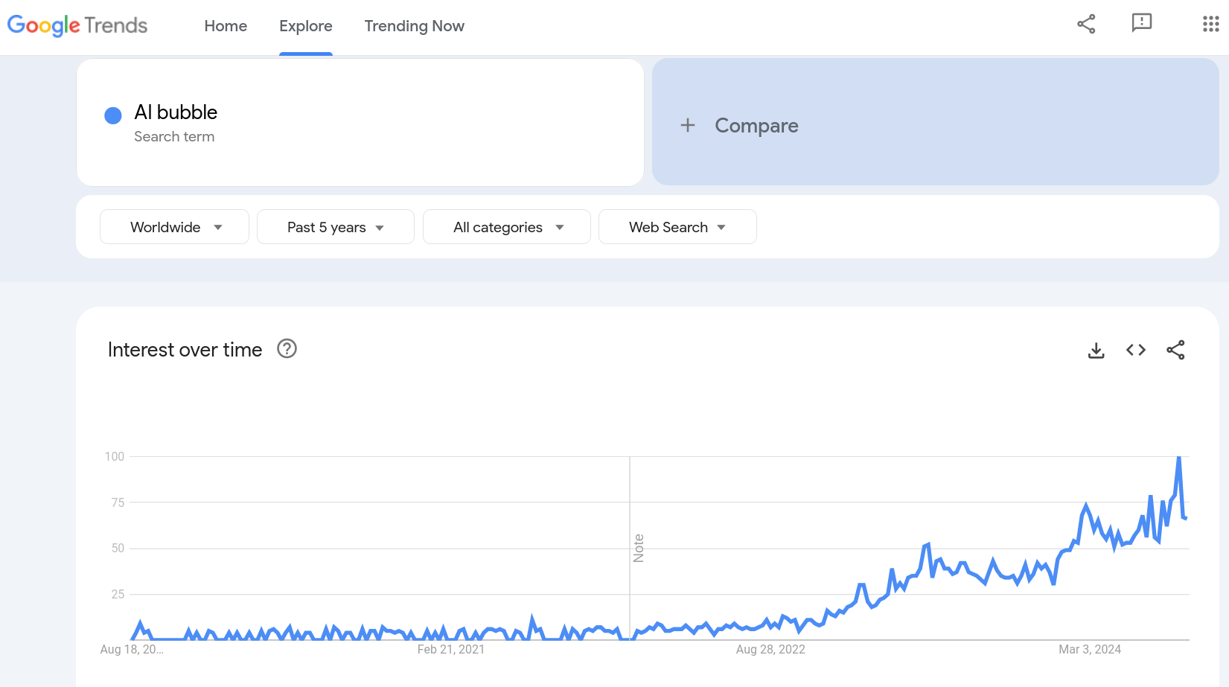Click the plus icon beside Compare
The image size is (1229, 687).
click(x=688, y=125)
